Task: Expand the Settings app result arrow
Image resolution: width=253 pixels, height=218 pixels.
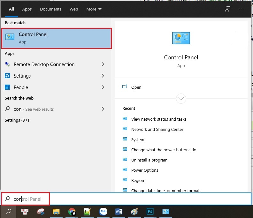Action: pyautogui.click(x=103, y=76)
